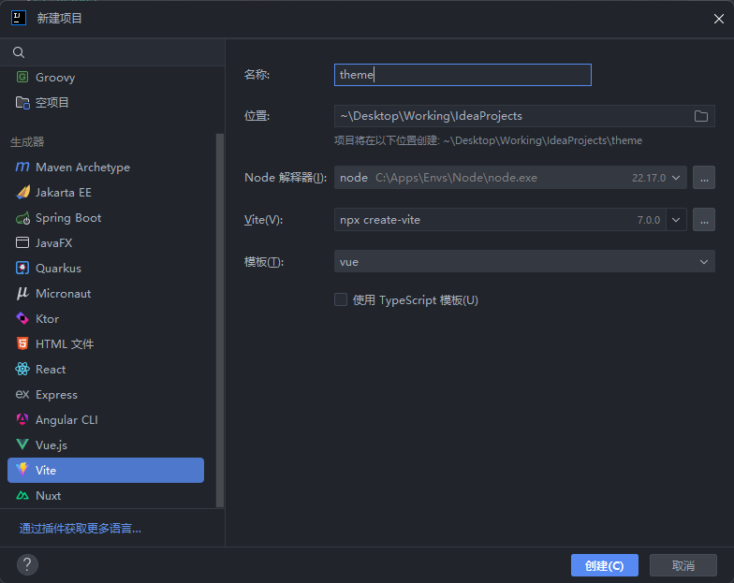The height and width of the screenshot is (583, 734).
Task: Click the project type search field
Action: [112, 52]
